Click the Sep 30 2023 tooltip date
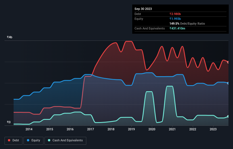The image size is (233, 149). (x=143, y=9)
